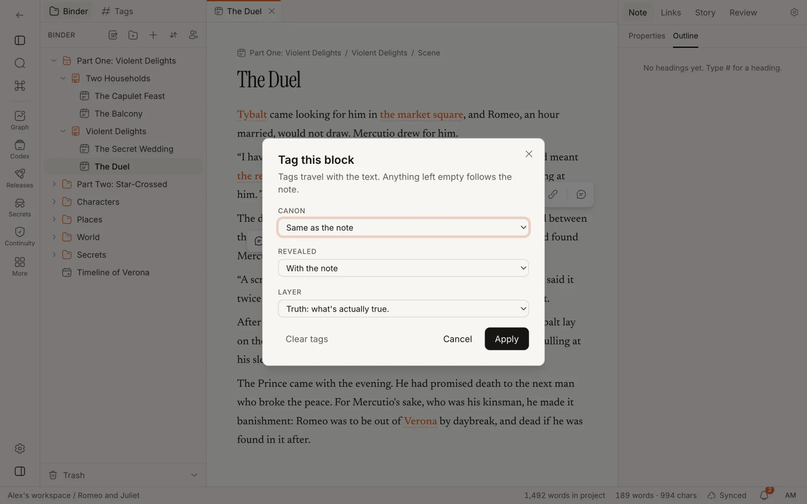Image resolution: width=807 pixels, height=504 pixels.
Task: Click the Apply button
Action: tap(506, 339)
